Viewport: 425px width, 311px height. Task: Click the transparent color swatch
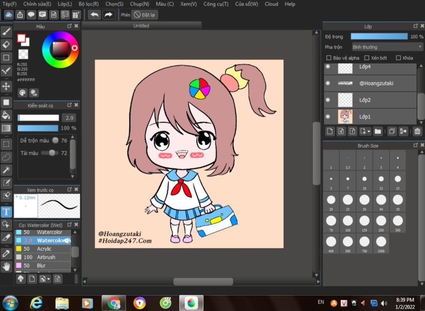[23, 54]
